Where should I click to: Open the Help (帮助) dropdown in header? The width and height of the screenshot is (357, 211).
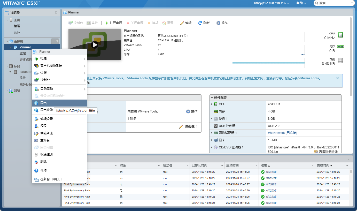301,3
